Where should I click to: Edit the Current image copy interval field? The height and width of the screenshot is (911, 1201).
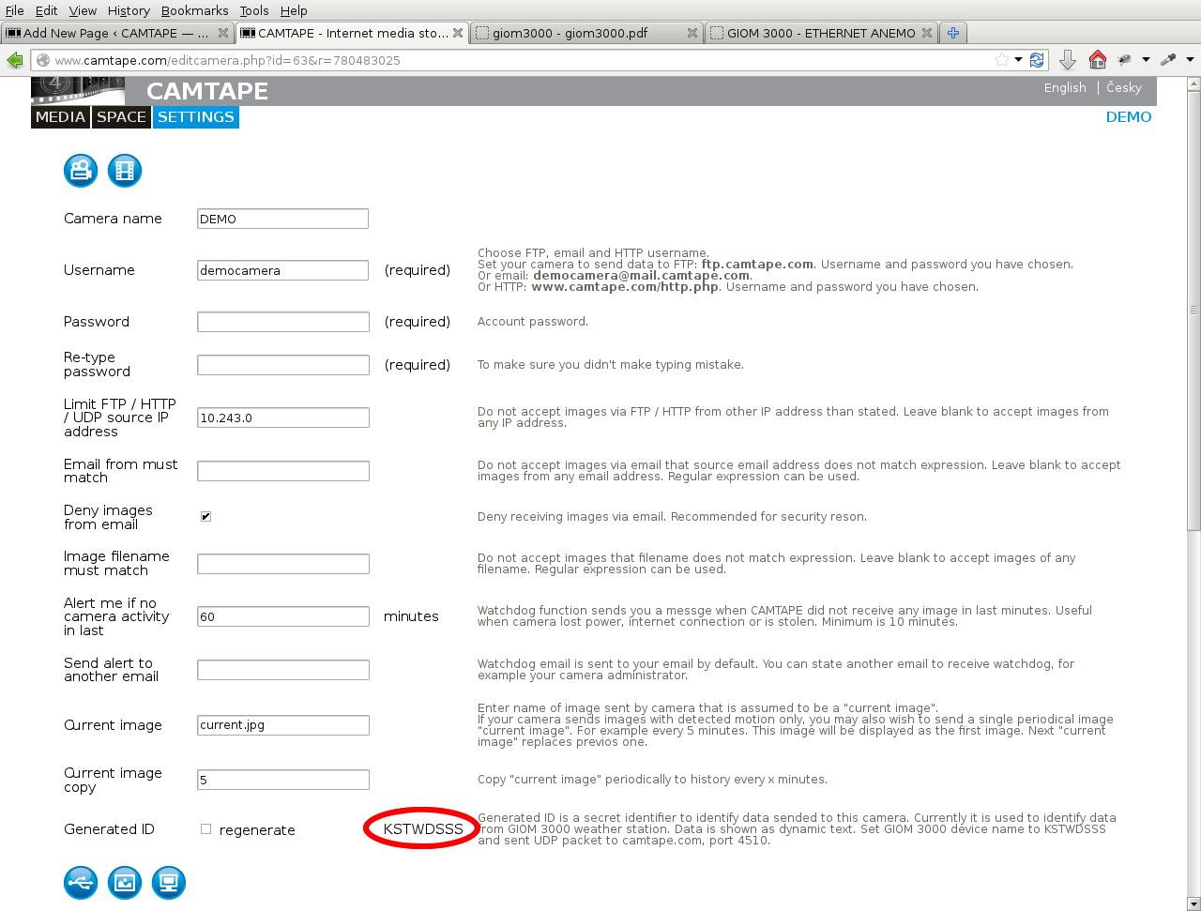point(282,780)
